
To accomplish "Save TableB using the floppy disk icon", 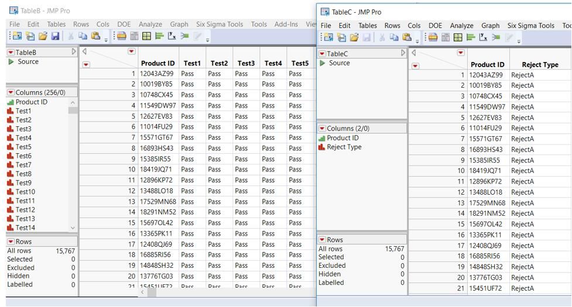I will click(56, 36).
